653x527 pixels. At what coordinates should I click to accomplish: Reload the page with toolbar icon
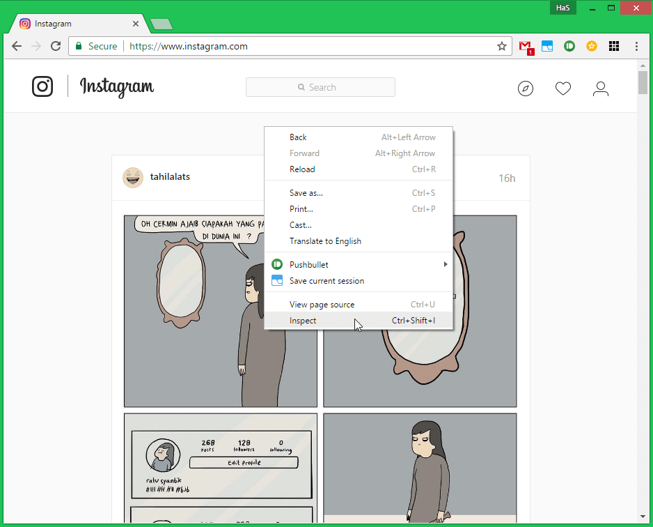(x=56, y=46)
